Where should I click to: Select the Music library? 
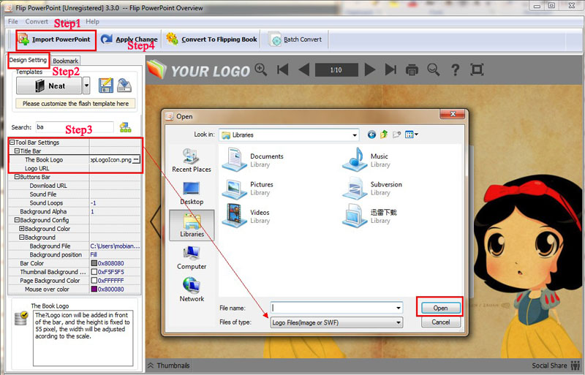click(x=366, y=159)
